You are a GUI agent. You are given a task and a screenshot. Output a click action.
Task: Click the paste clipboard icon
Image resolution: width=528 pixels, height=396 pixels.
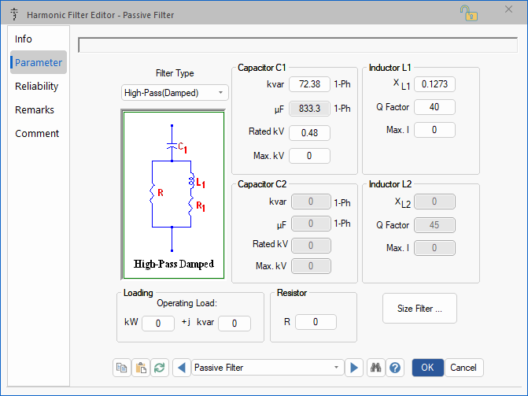click(141, 368)
